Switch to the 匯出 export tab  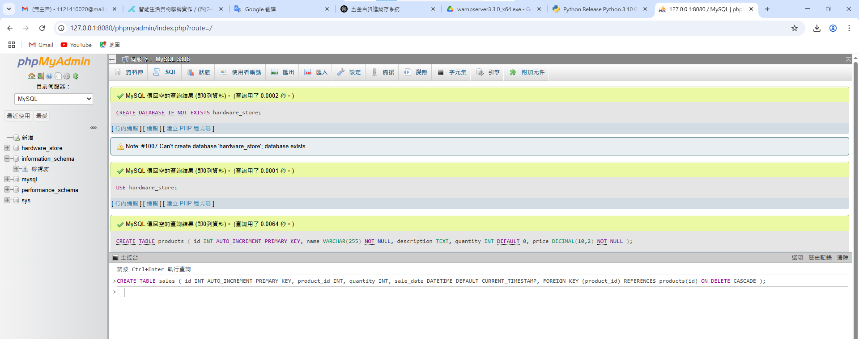(x=283, y=72)
